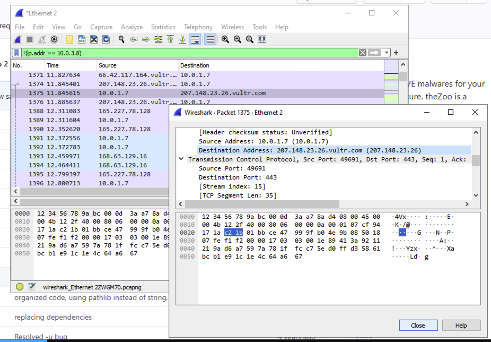Click the expert information circle in status bar

click(20, 286)
